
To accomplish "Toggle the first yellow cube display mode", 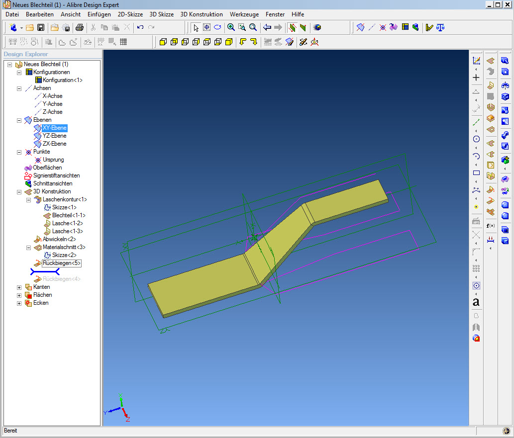I will (x=163, y=42).
